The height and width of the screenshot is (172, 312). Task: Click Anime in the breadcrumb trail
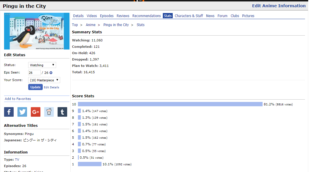point(90,25)
